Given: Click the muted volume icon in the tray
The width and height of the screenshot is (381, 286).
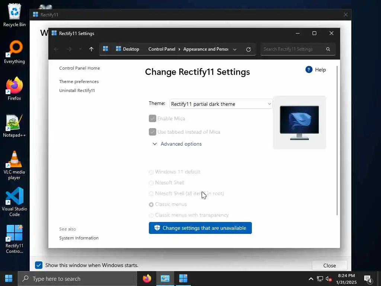Looking at the screenshot, I should click(329, 279).
